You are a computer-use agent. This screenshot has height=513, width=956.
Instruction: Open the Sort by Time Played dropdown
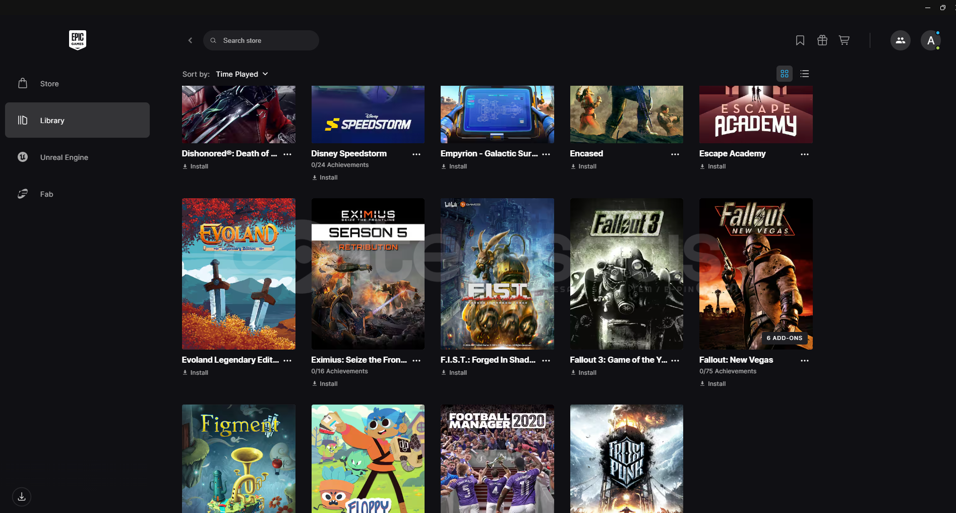(242, 74)
